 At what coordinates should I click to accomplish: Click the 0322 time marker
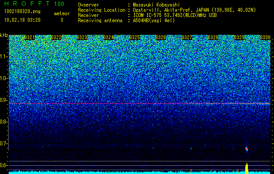pyautogui.click(x=56, y=37)
